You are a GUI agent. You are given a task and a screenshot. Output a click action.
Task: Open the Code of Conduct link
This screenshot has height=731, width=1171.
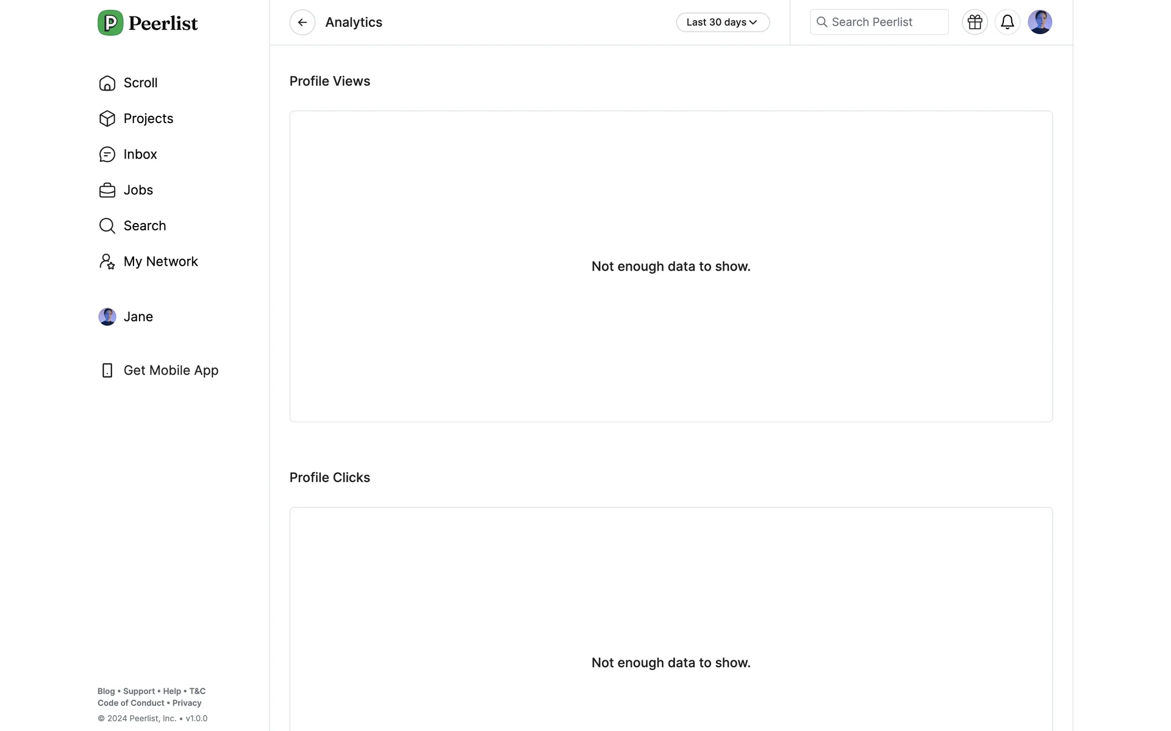point(131,703)
